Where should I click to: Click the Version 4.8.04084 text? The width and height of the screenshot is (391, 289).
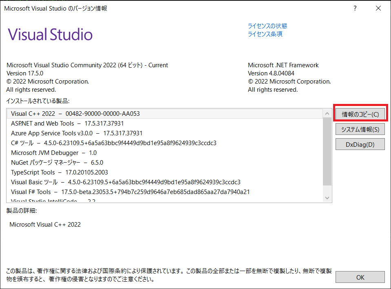pyautogui.click(x=271, y=73)
